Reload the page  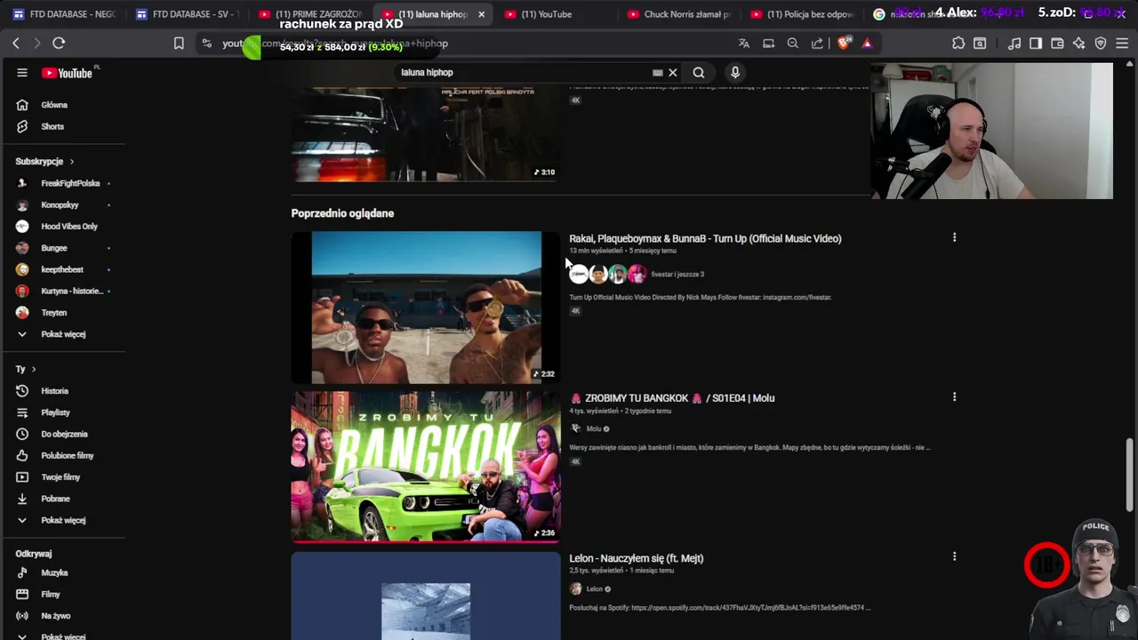(x=59, y=44)
